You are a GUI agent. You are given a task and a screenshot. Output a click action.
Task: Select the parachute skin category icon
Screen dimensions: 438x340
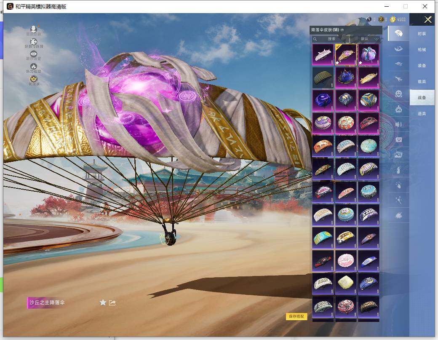pyautogui.click(x=398, y=33)
